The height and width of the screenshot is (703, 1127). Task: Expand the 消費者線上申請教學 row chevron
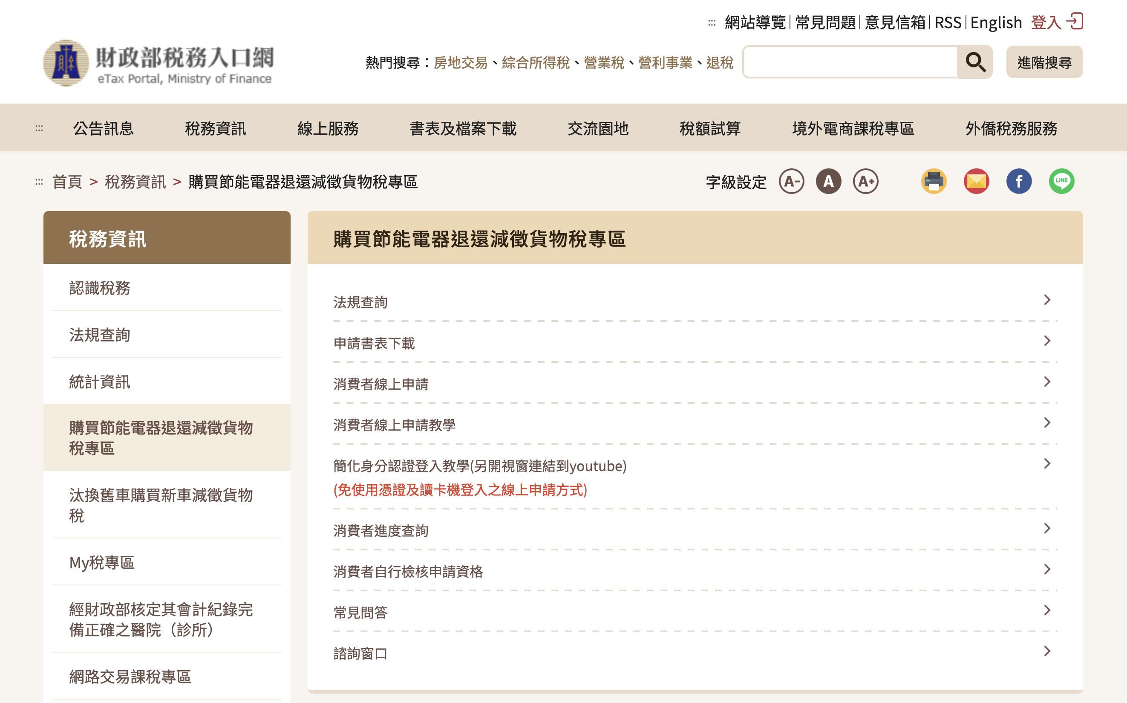1047,422
